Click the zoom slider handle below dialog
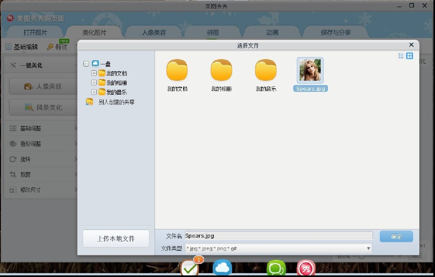 point(361,257)
